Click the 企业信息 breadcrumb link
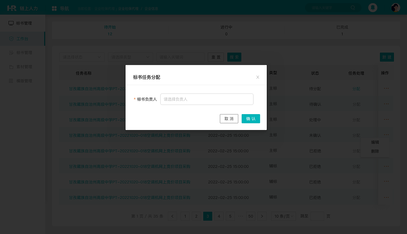Image resolution: width=407 pixels, height=234 pixels. [x=152, y=9]
